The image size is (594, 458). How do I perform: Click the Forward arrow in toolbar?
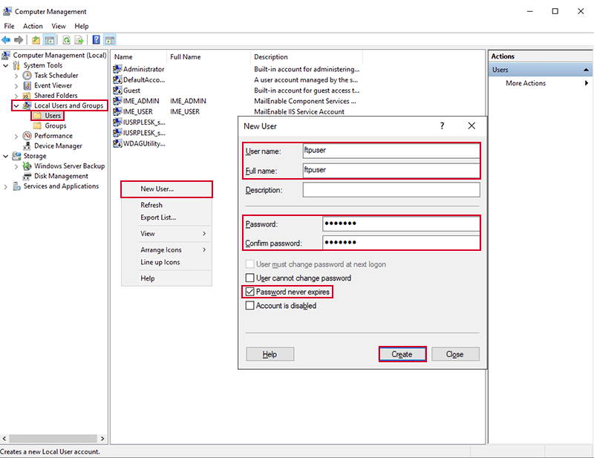pyautogui.click(x=18, y=40)
